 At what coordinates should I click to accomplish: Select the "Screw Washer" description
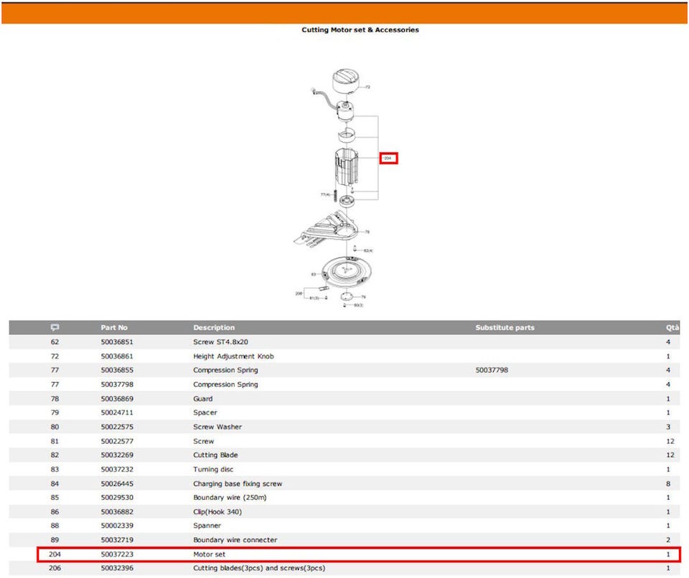pos(217,427)
